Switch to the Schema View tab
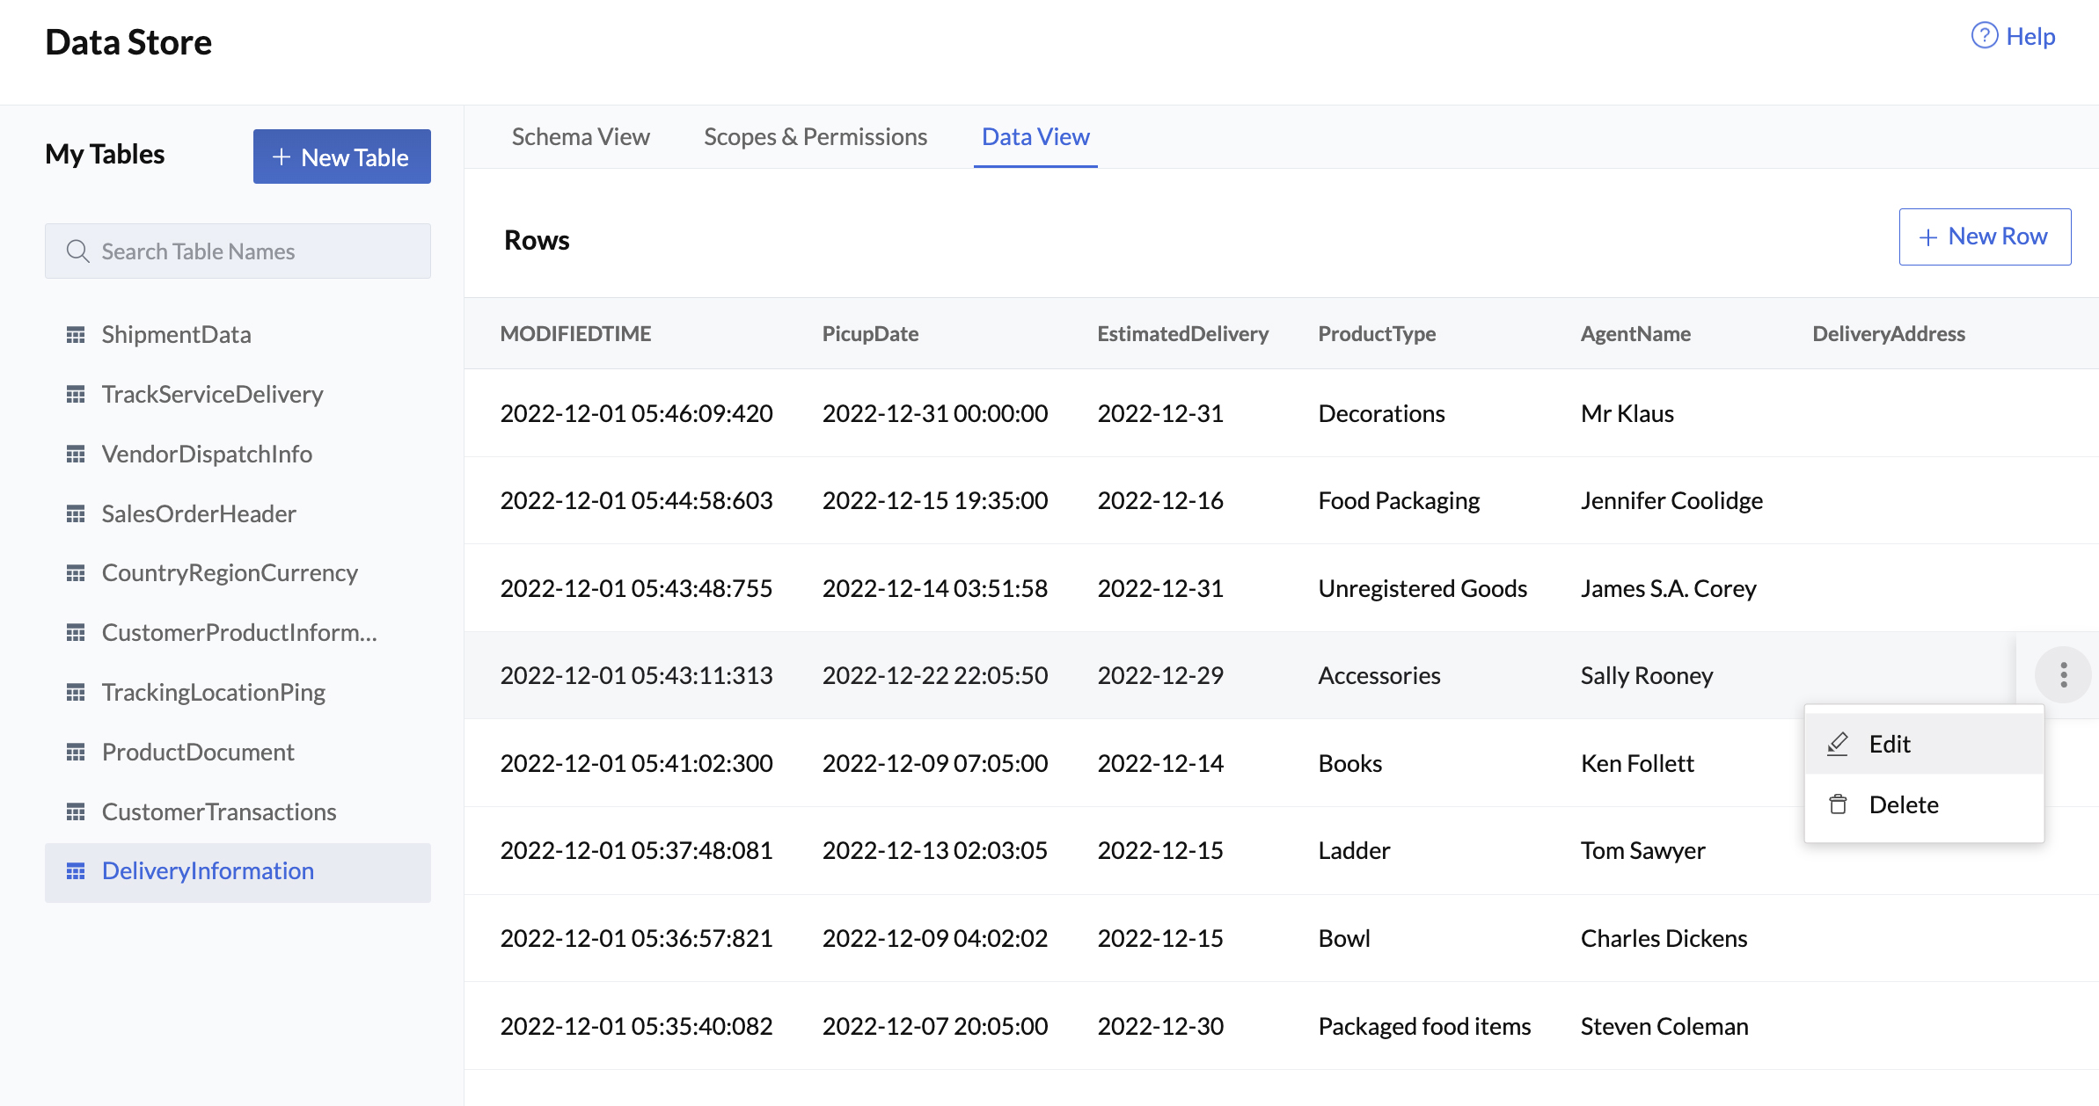 click(581, 137)
